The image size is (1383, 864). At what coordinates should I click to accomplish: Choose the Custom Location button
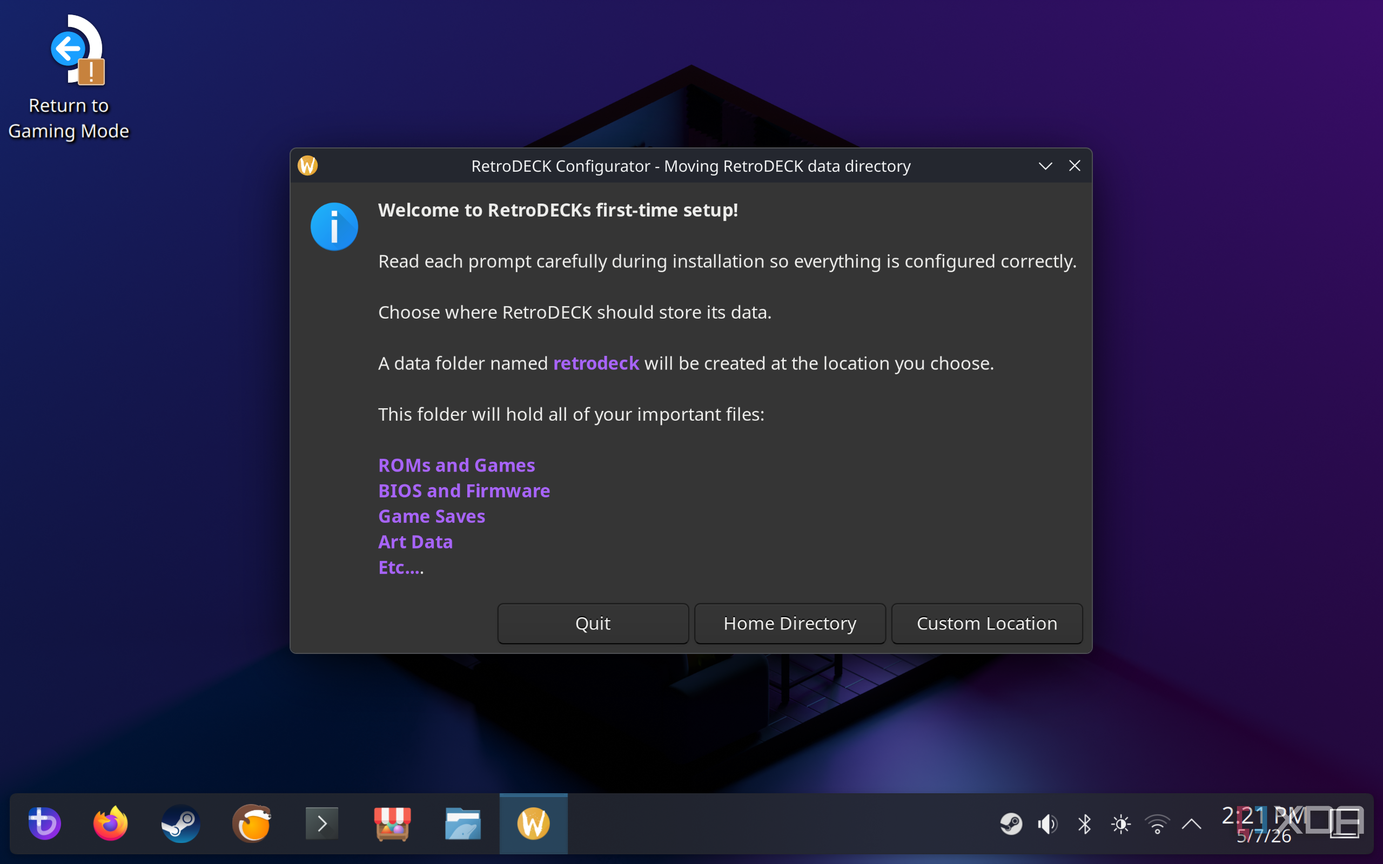pyautogui.click(x=987, y=623)
